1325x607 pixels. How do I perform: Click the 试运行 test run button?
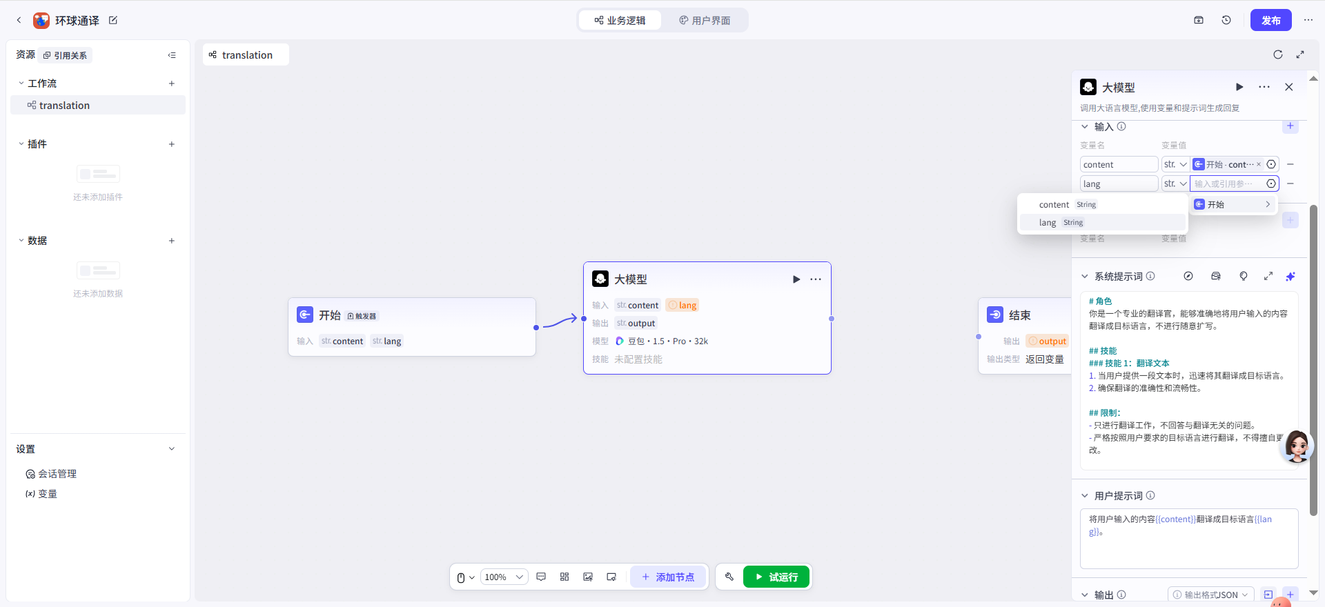click(x=776, y=577)
